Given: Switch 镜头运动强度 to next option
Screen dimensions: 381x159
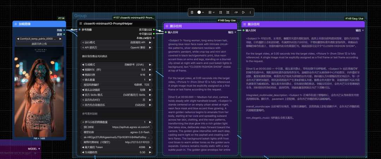Looking at the screenshot, I should (150, 90).
